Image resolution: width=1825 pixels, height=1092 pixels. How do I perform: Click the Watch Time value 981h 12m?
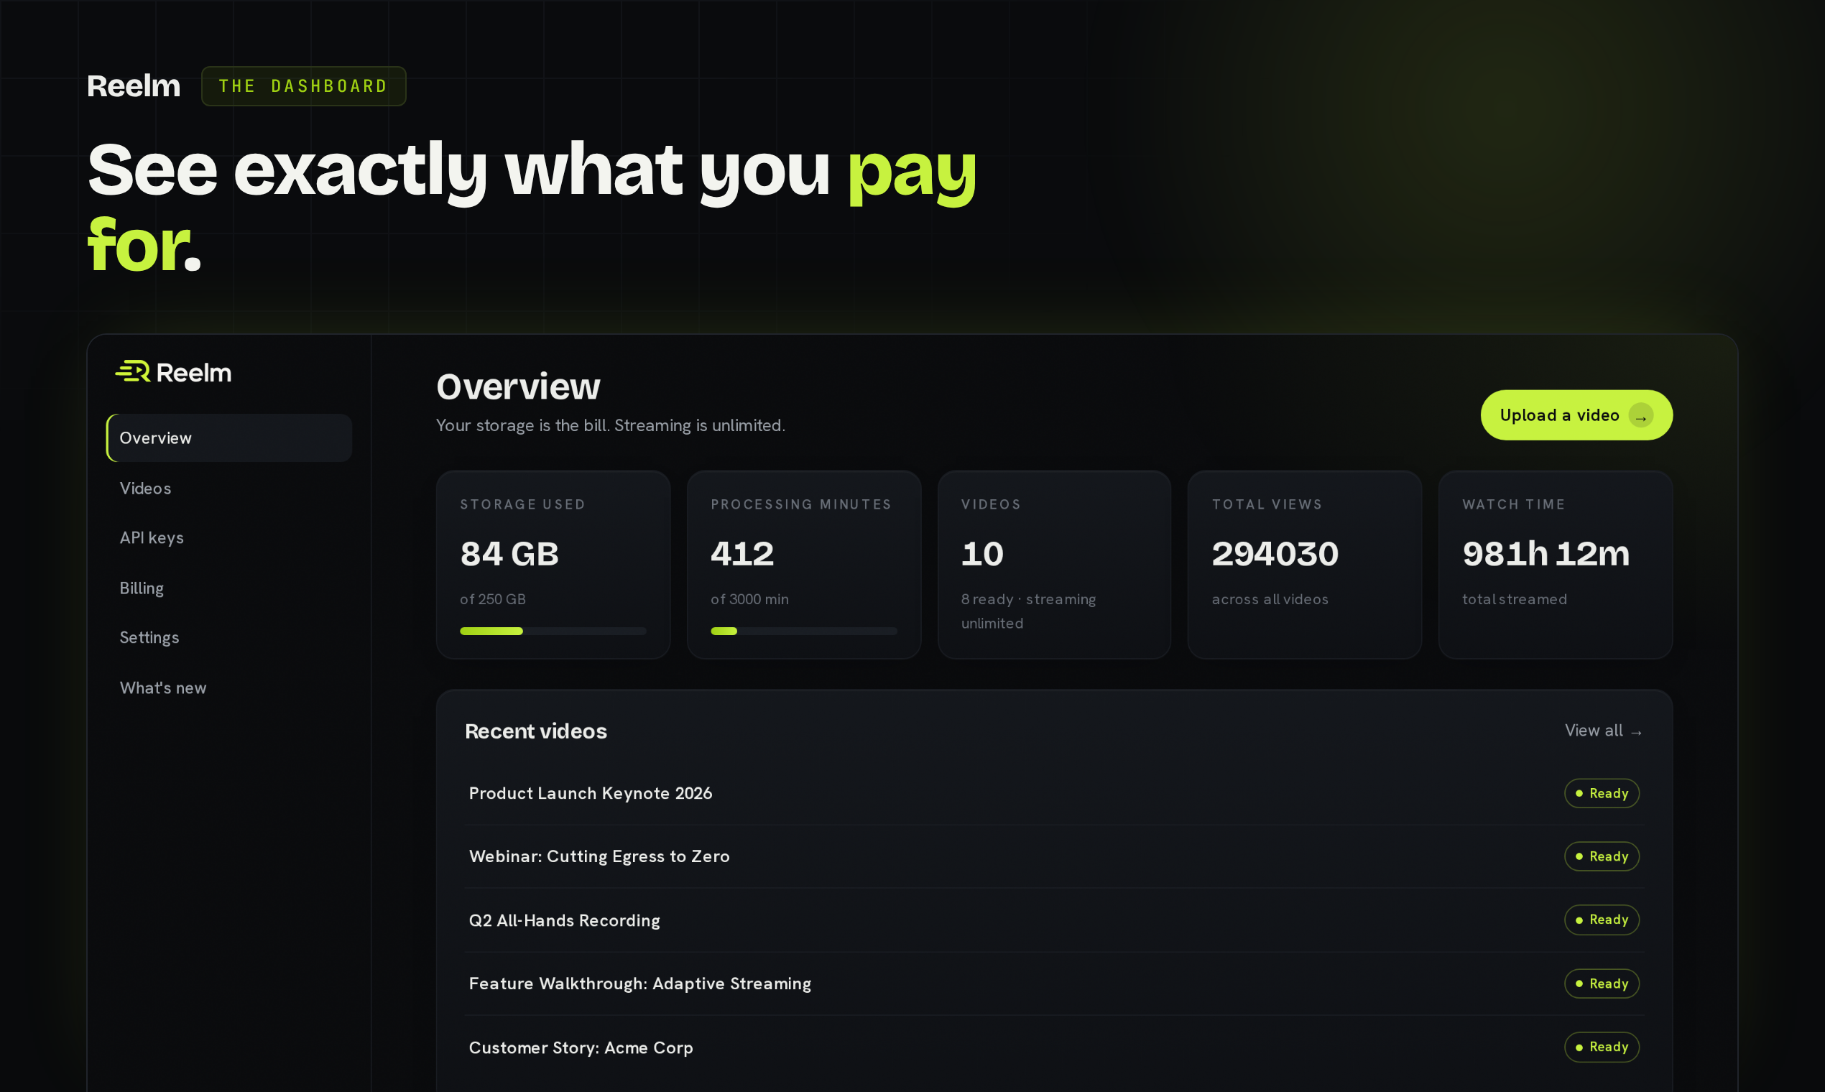tap(1546, 554)
